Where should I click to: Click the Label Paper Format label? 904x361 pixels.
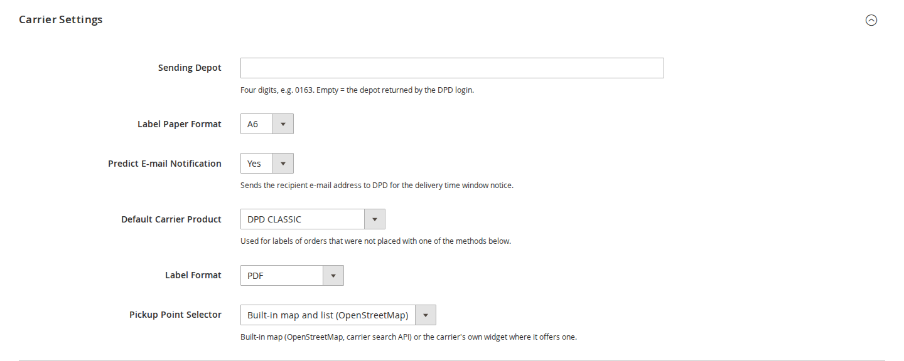180,124
